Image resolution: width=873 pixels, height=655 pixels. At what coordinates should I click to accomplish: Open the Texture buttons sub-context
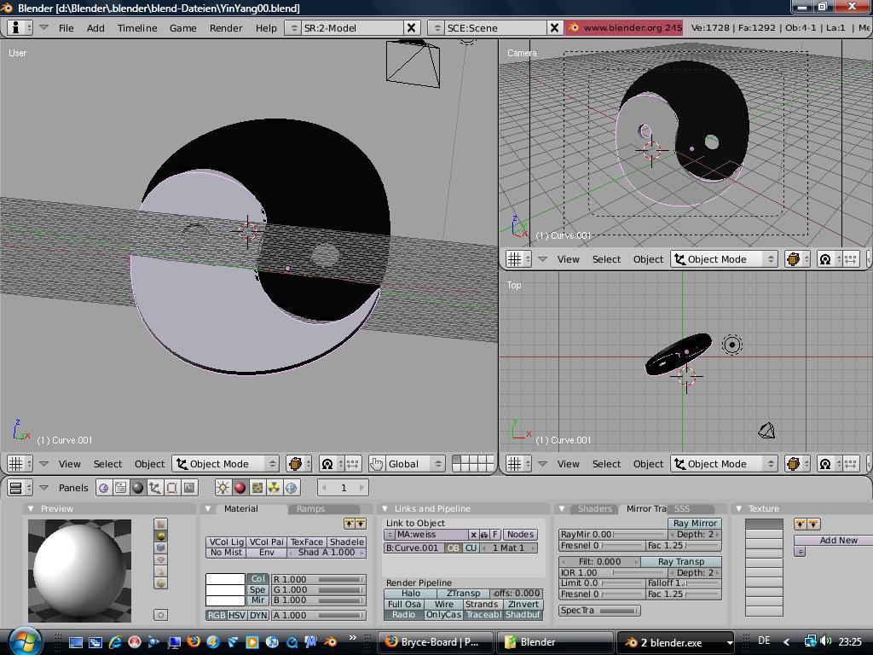click(257, 488)
